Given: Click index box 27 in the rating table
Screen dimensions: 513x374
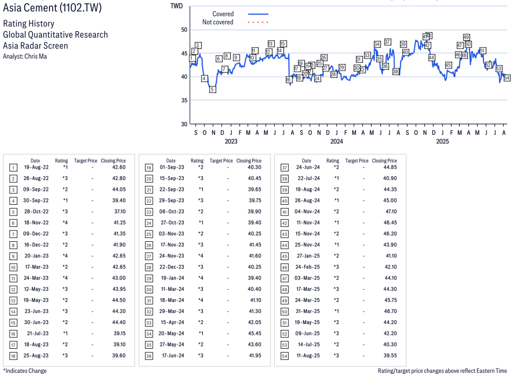Looking at the screenshot, I should (149, 256).
